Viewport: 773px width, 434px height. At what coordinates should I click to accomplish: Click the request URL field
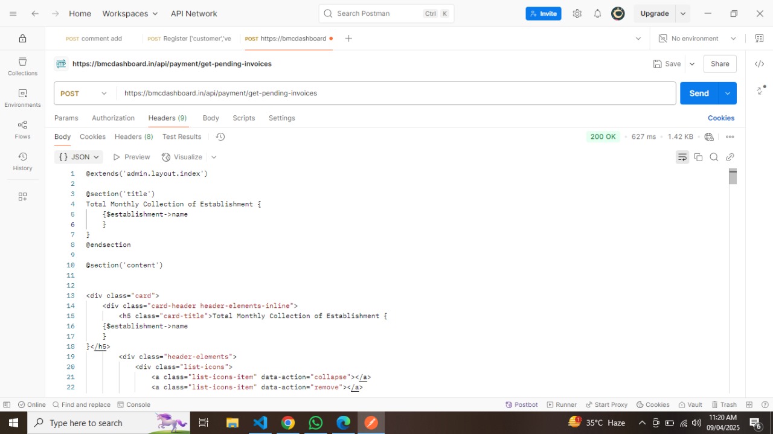pos(396,94)
